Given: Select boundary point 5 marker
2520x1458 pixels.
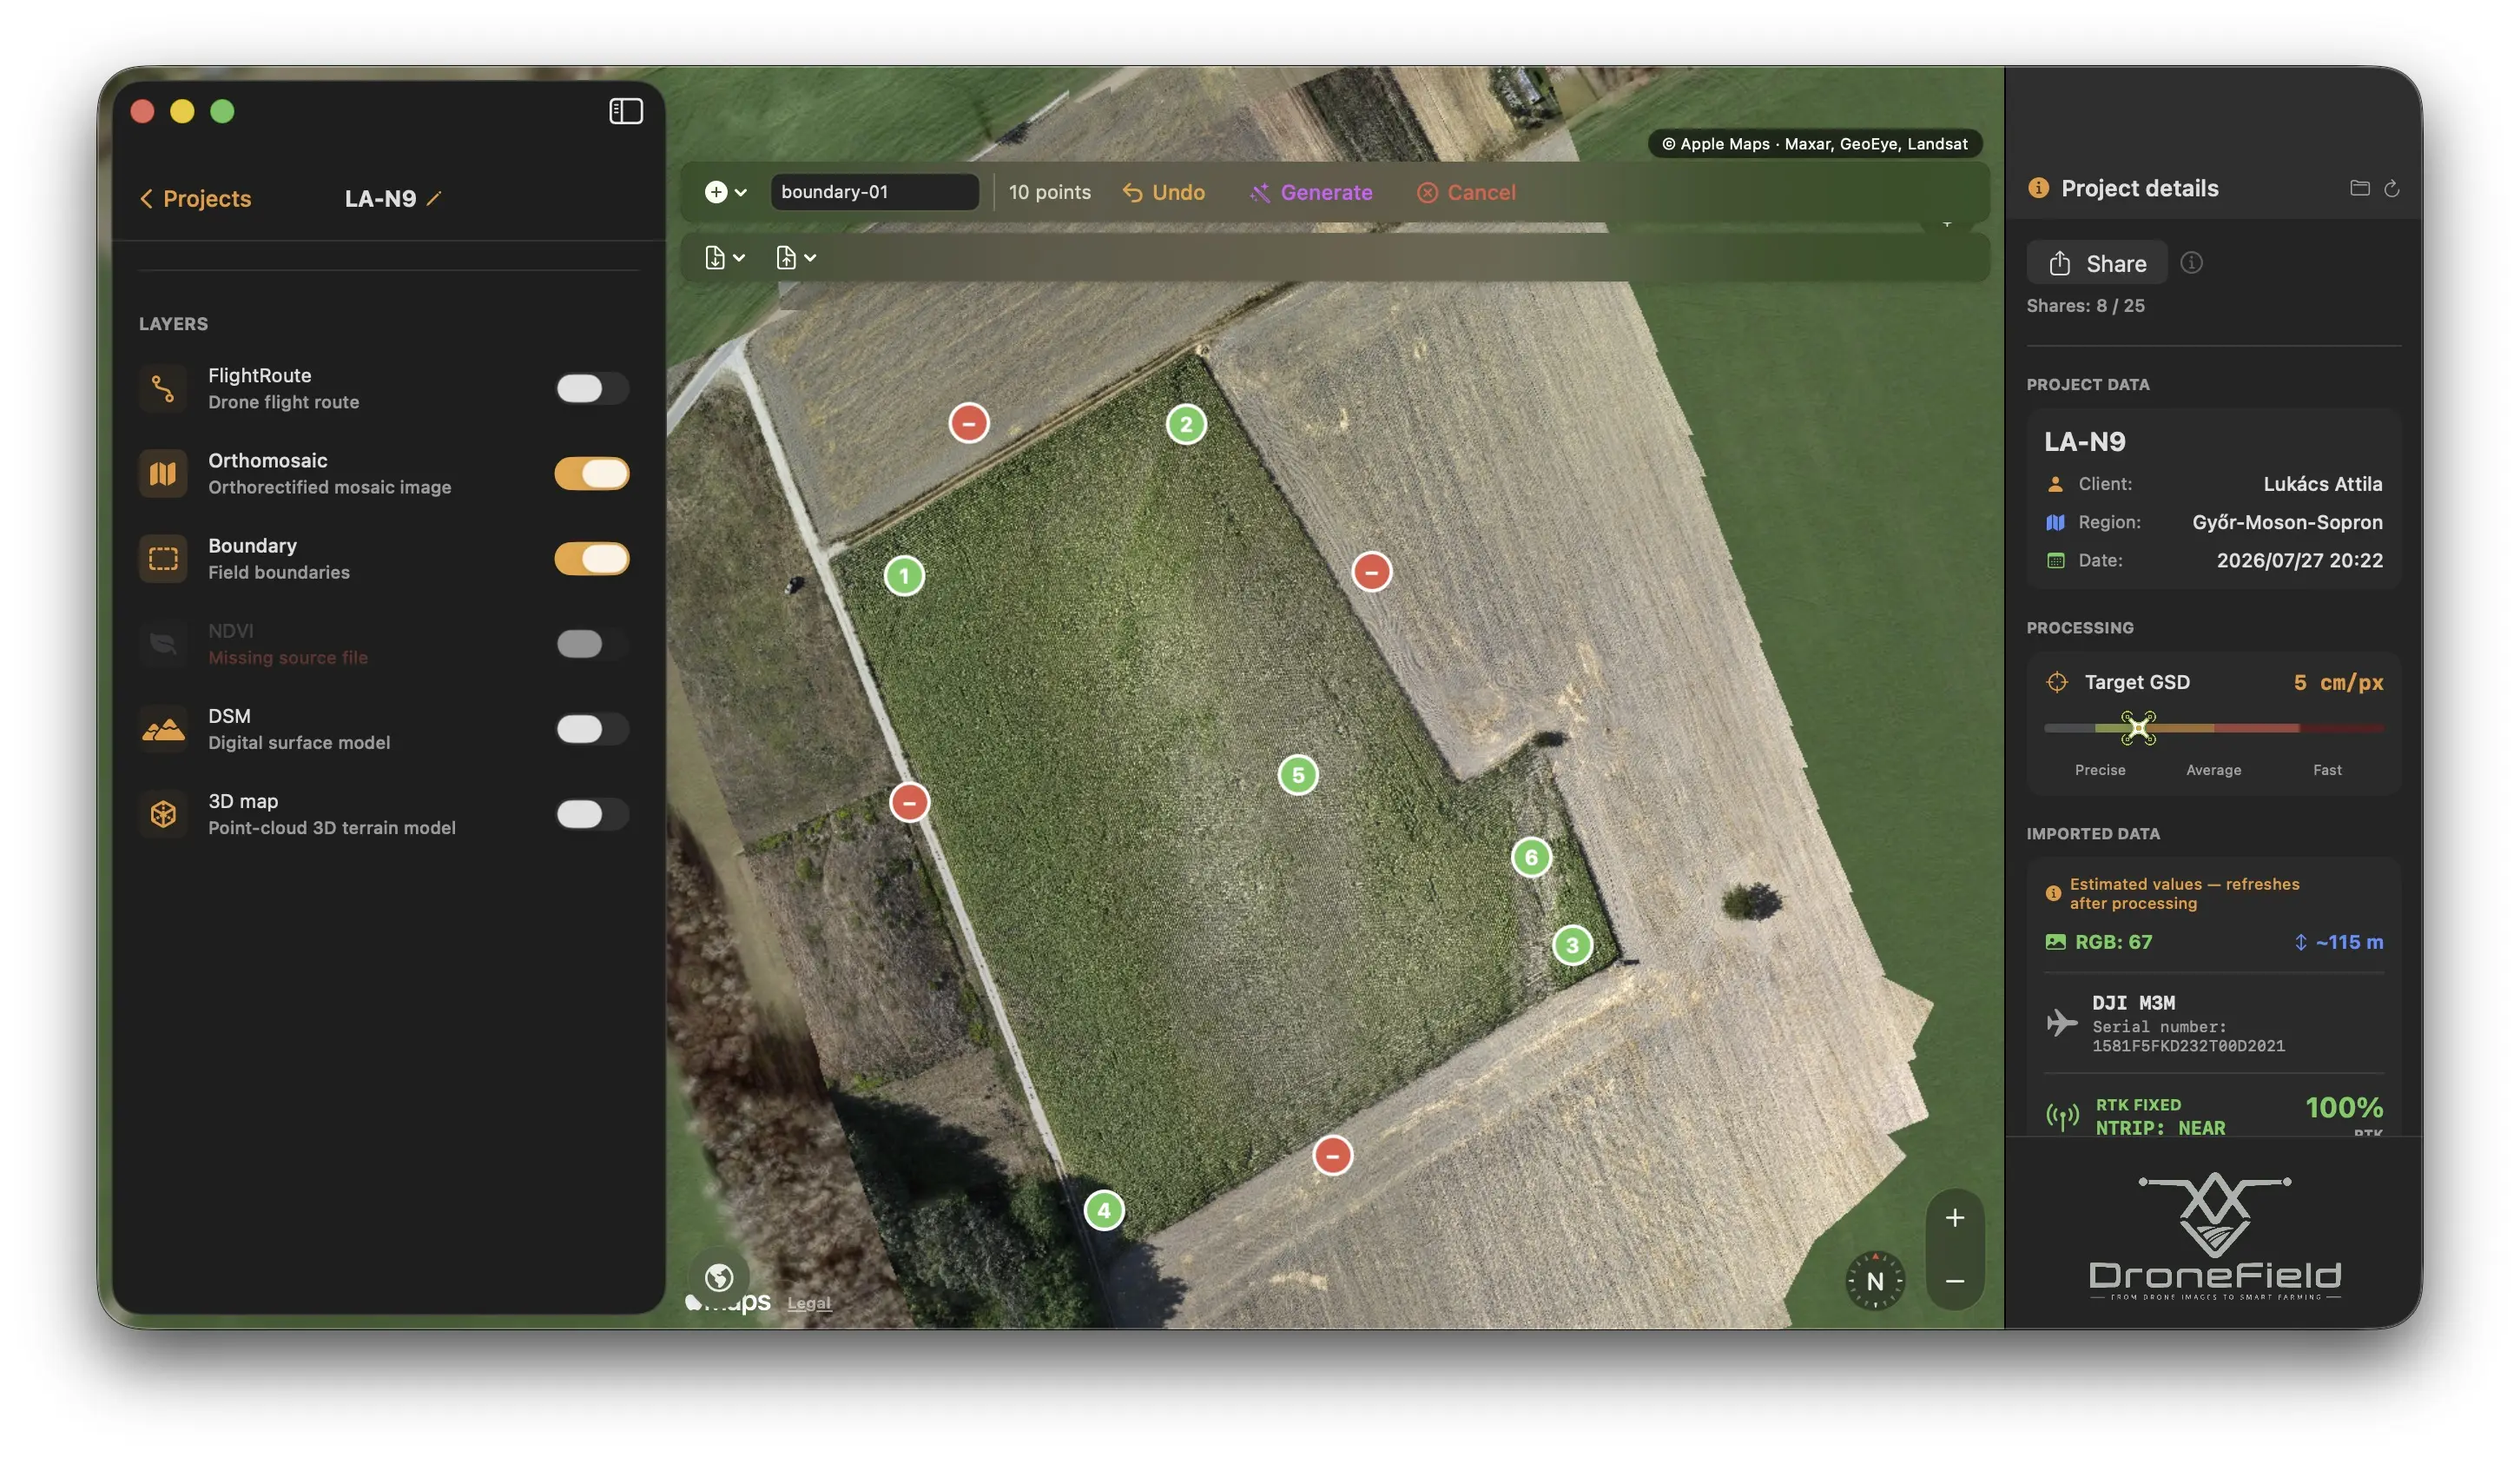Looking at the screenshot, I should (1298, 774).
